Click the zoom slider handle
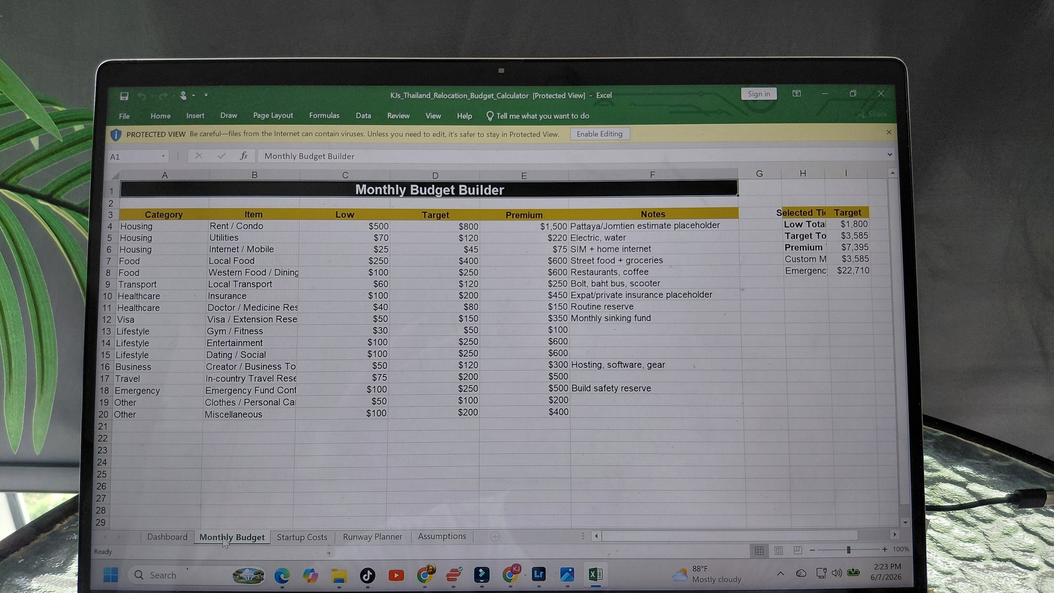Image resolution: width=1054 pixels, height=593 pixels. 849,550
